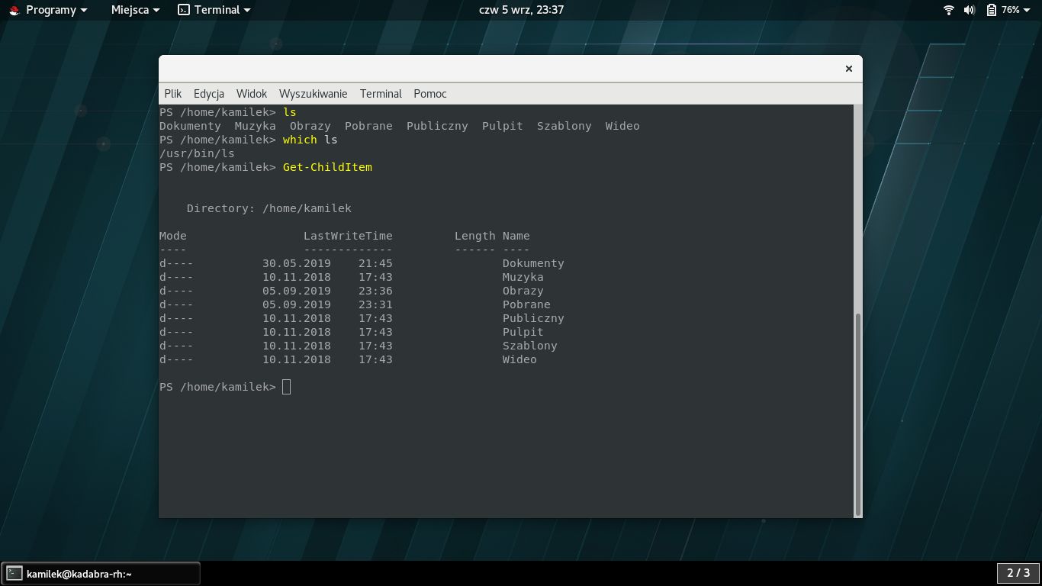1042x586 pixels.
Task: Select the kamilek@kadabra-rh taskbar window button
Action: pos(101,574)
